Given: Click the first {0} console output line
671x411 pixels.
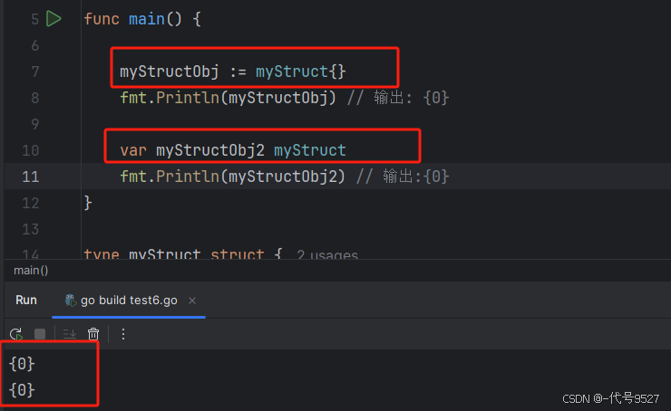Looking at the screenshot, I should point(21,364).
